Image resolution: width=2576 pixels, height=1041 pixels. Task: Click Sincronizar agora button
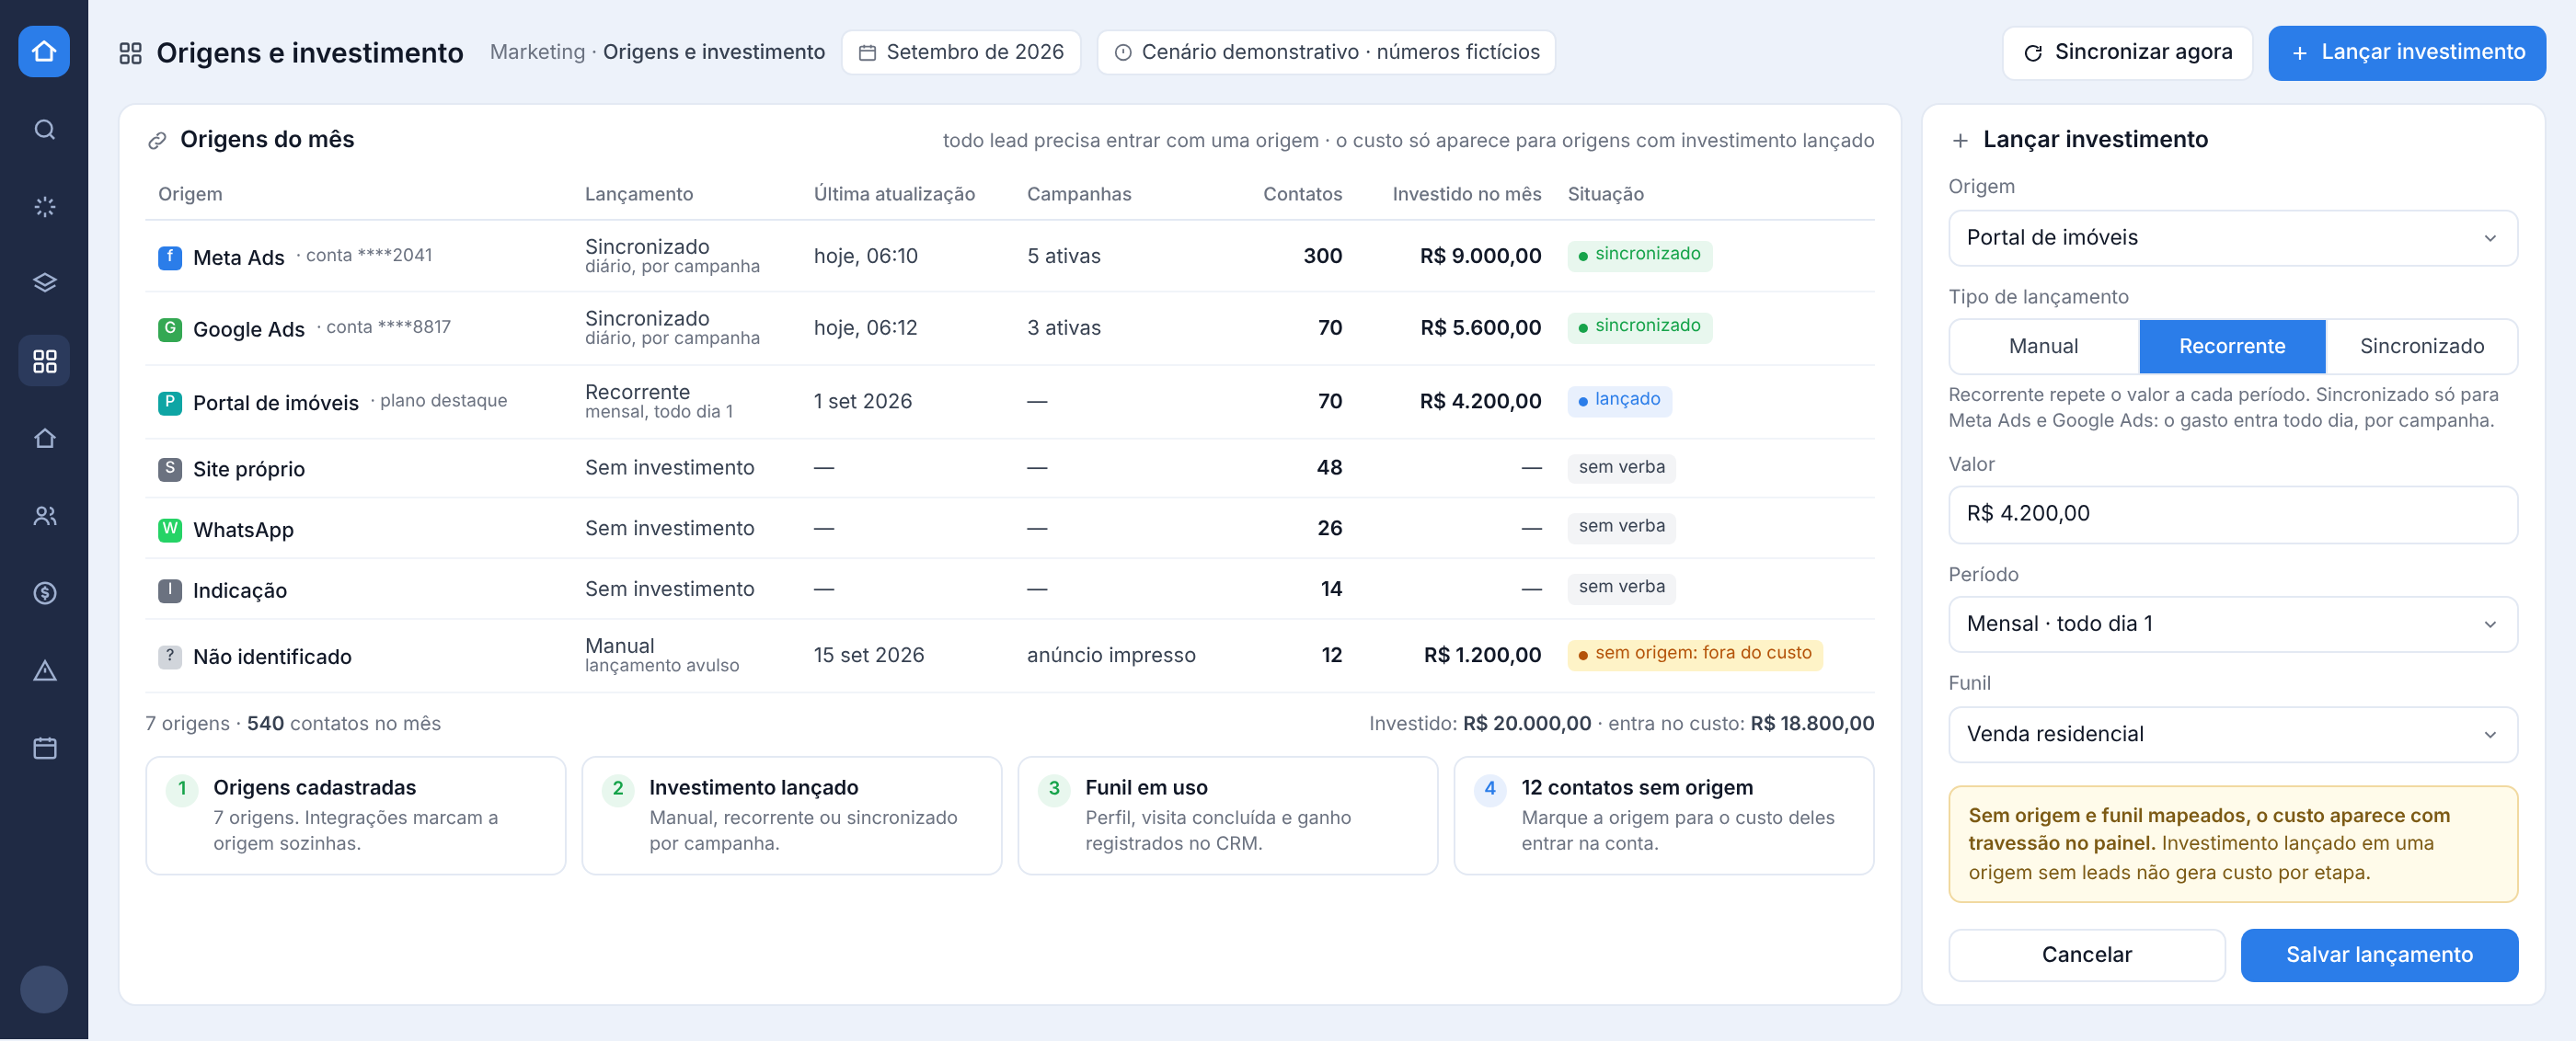(x=2127, y=52)
